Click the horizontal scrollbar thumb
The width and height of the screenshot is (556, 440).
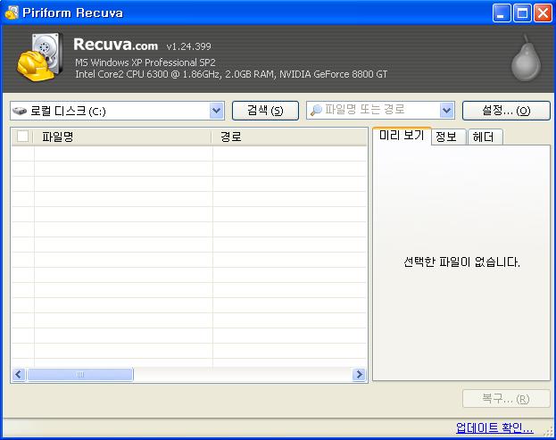pyautogui.click(x=80, y=375)
